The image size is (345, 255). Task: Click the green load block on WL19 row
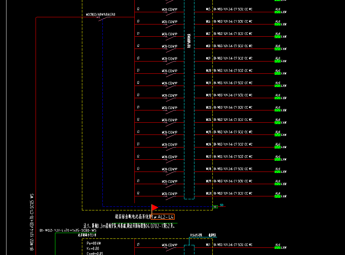[277, 184]
